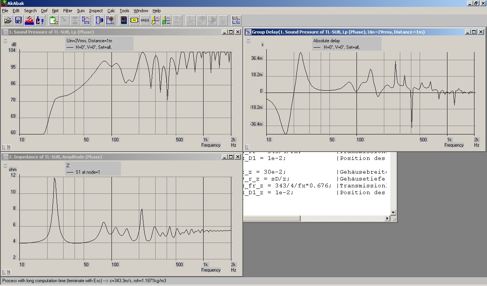Click the red ship toolbar icon
Image resolution: width=487 pixels, height=286 pixels.
[x=29, y=20]
